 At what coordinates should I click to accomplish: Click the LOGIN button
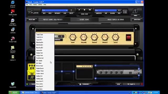click(118, 84)
